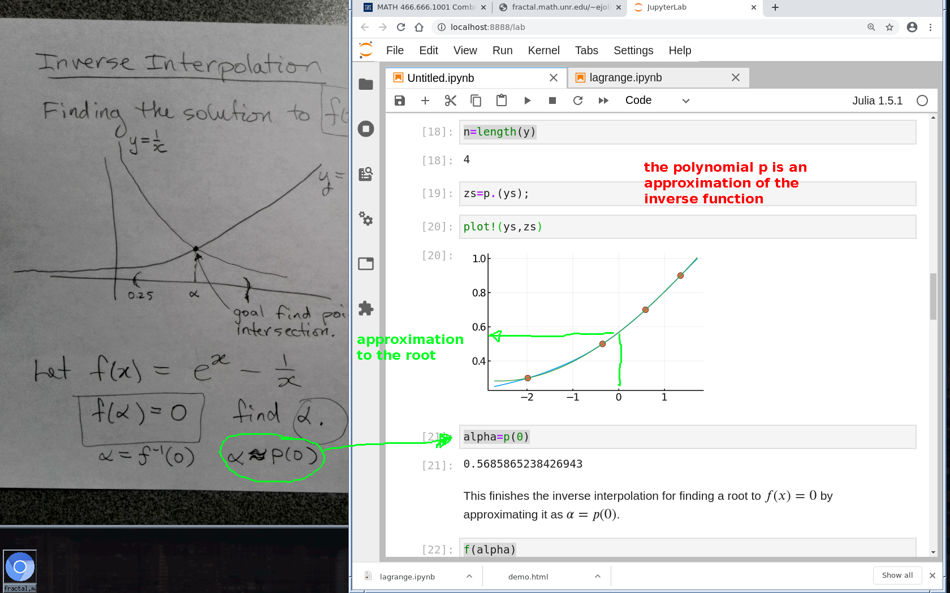Interrupt the kernel with stop button
The width and height of the screenshot is (950, 593).
[552, 101]
